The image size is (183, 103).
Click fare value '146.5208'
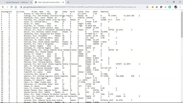tap(120, 76)
